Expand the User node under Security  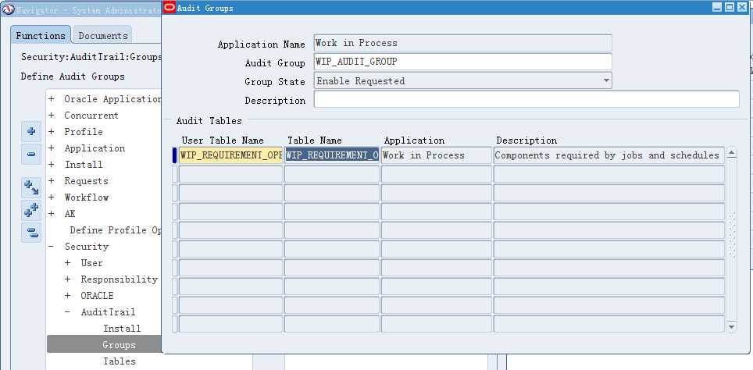tap(68, 263)
